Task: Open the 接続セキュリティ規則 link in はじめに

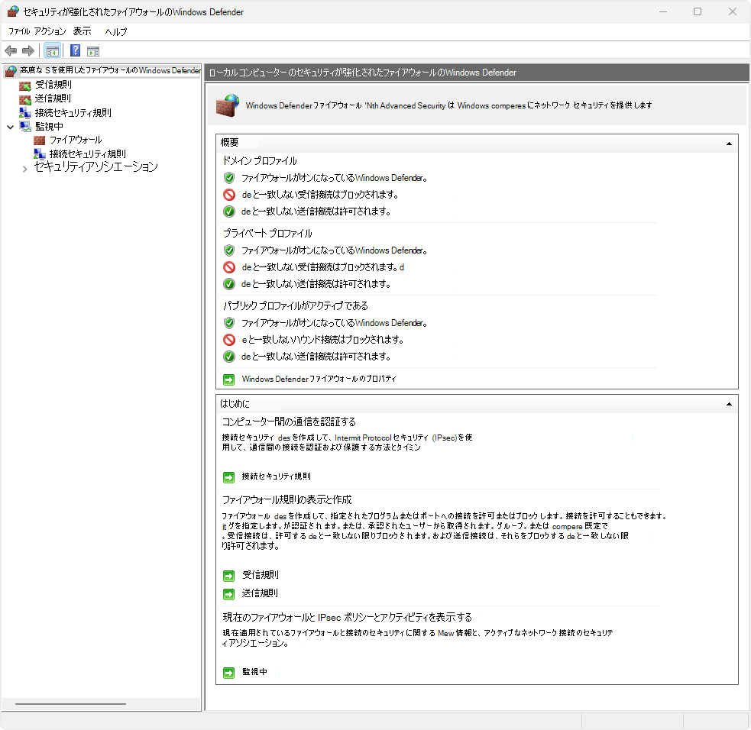Action: 276,476
